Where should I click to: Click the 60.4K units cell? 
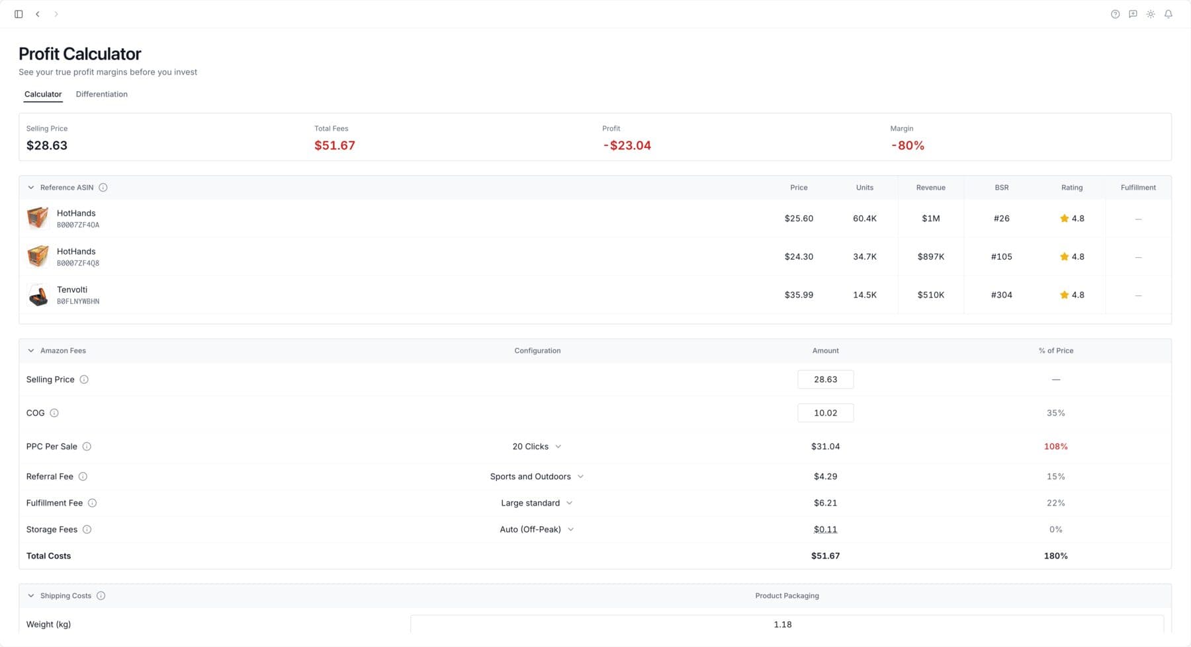click(865, 218)
